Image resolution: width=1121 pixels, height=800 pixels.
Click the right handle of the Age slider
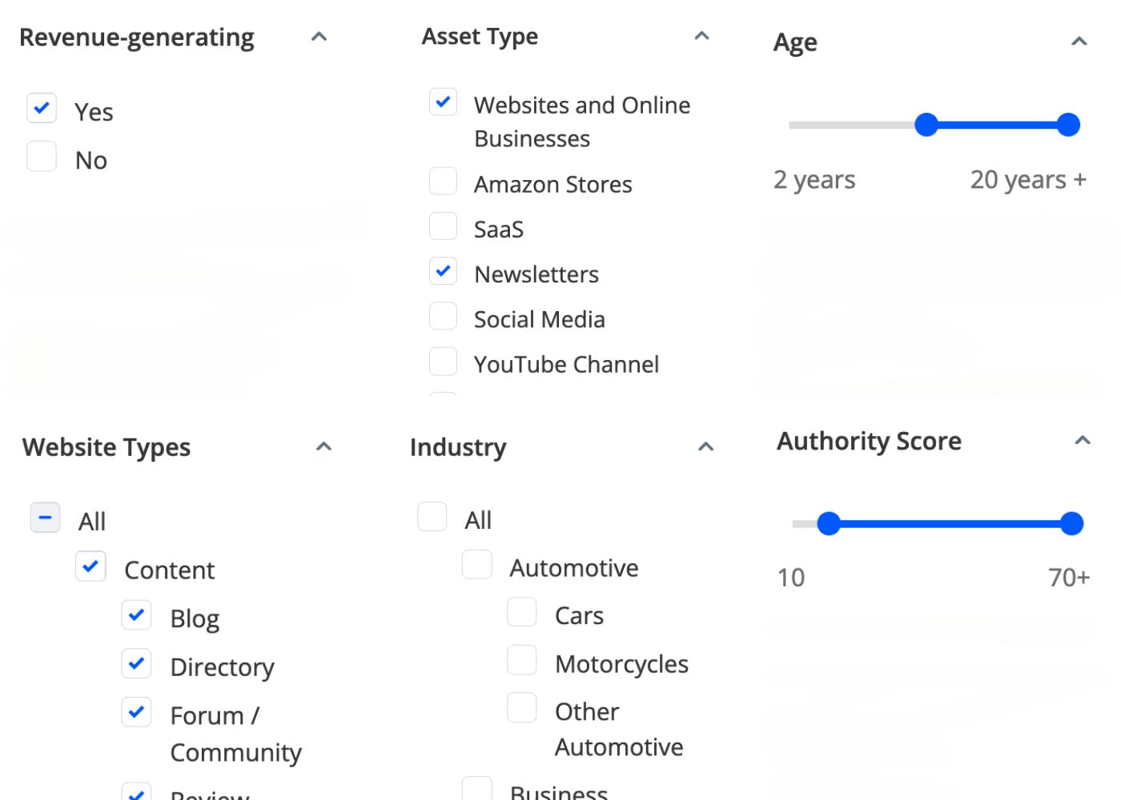tap(1068, 124)
